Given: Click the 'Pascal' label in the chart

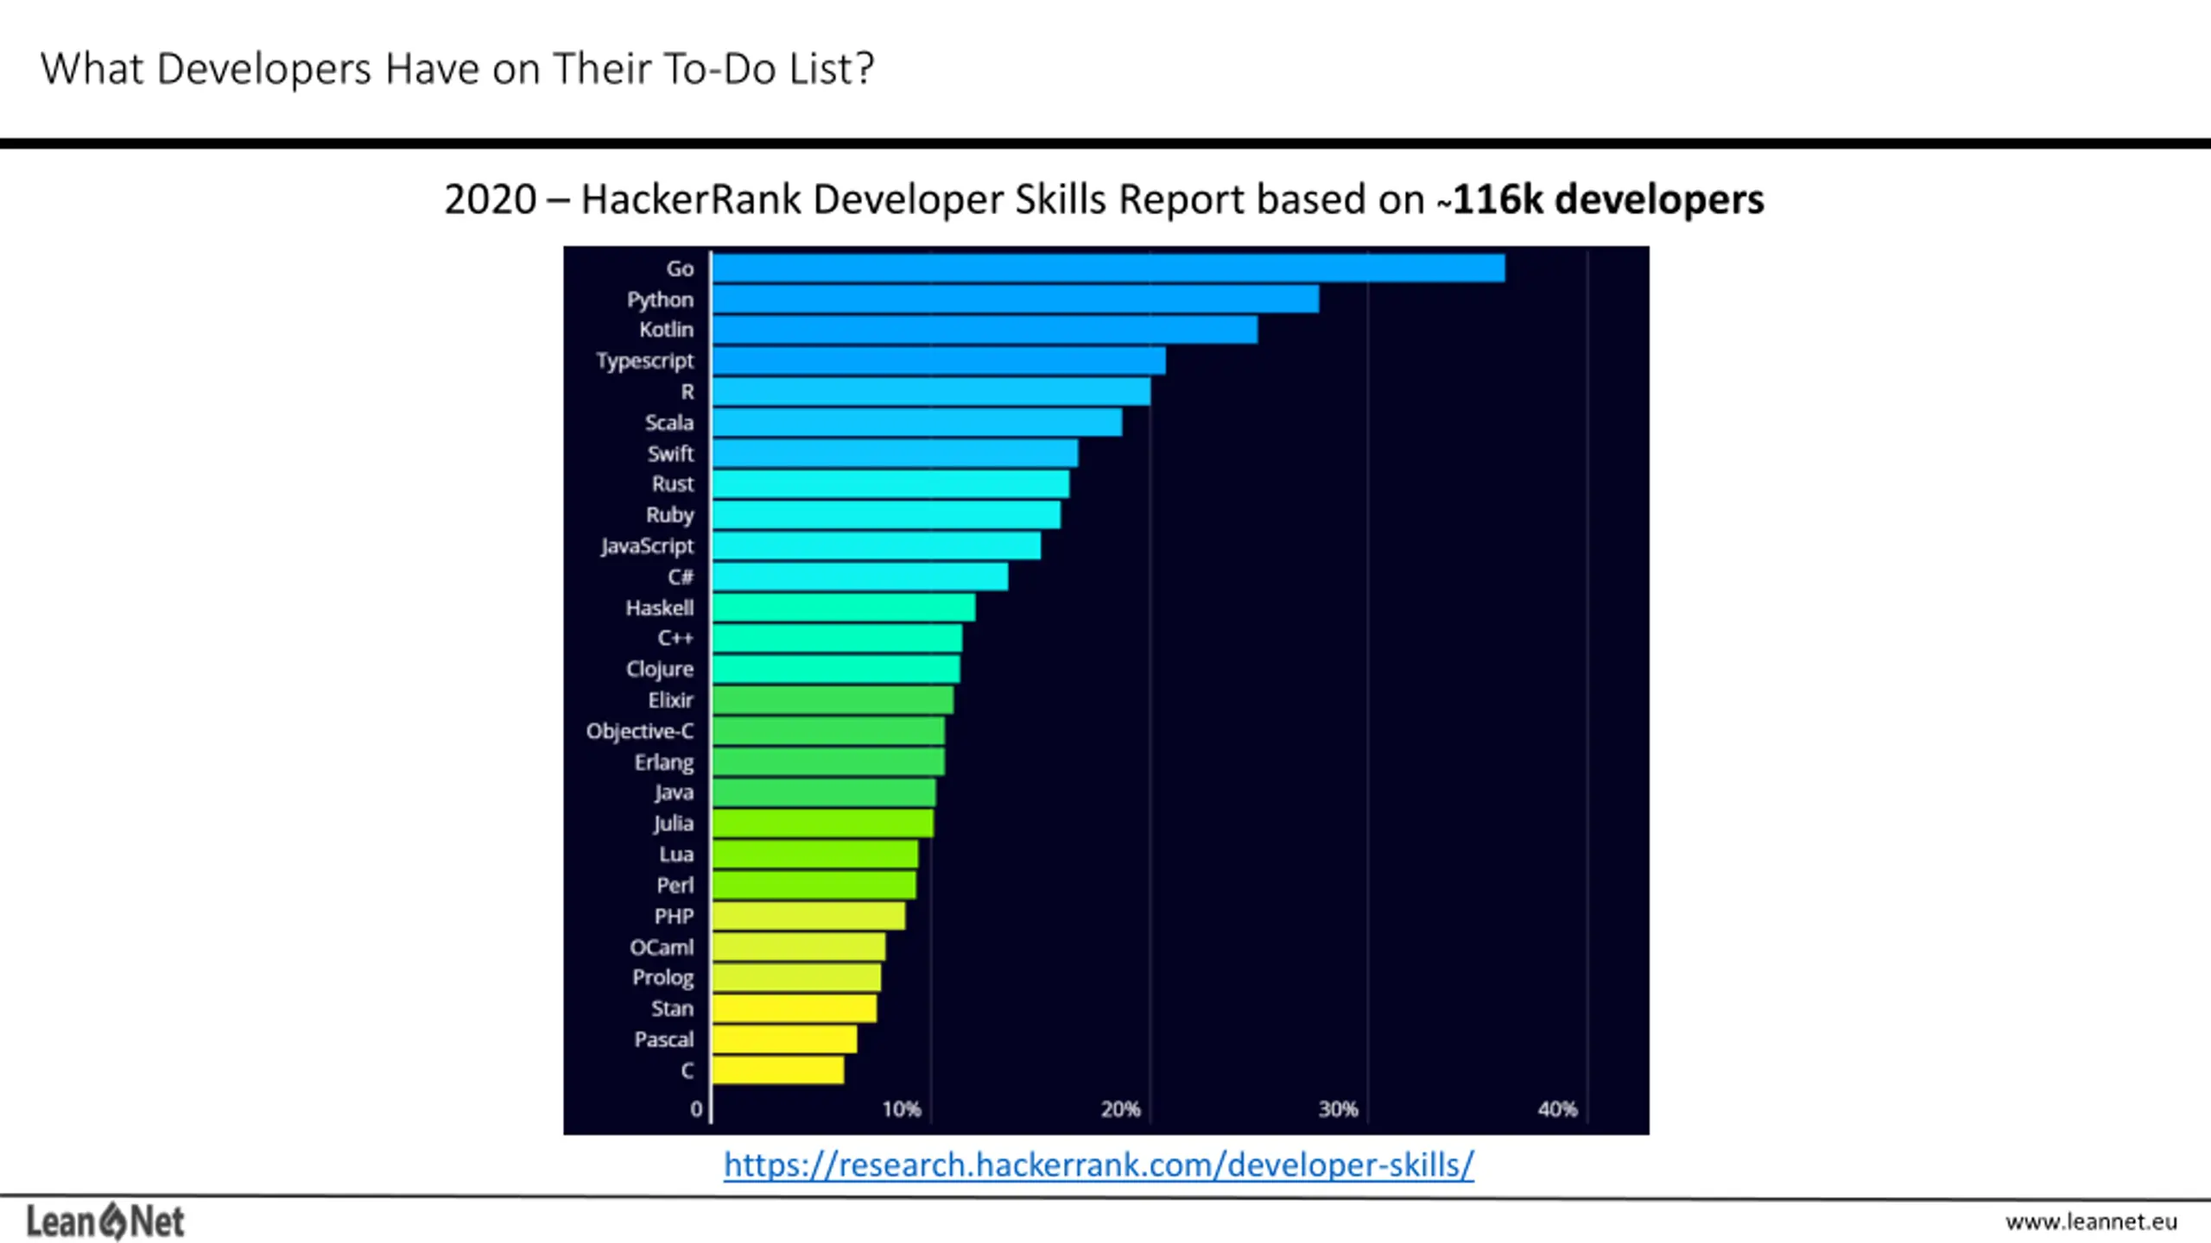Looking at the screenshot, I should tap(663, 1040).
